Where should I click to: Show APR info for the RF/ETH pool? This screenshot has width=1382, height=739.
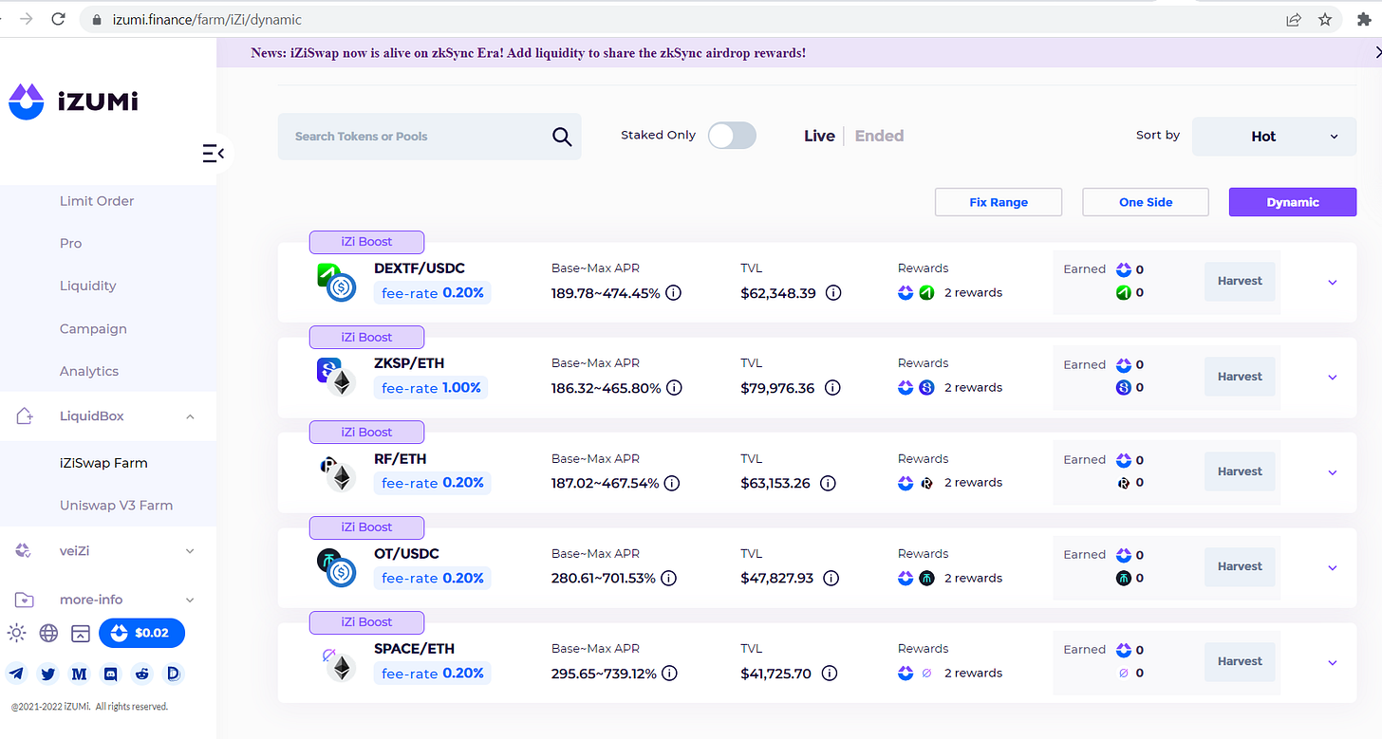(x=671, y=483)
